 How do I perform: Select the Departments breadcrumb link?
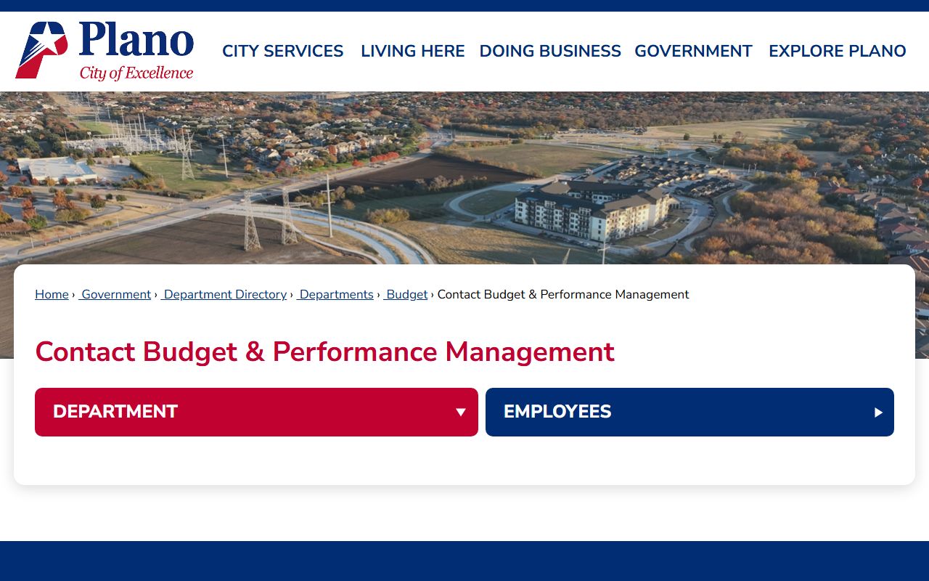[x=336, y=295]
